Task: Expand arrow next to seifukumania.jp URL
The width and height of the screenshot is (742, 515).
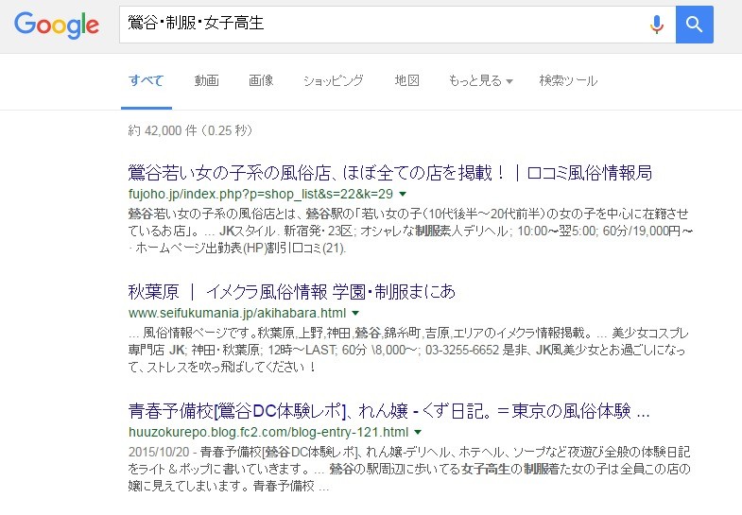Action: [355, 313]
